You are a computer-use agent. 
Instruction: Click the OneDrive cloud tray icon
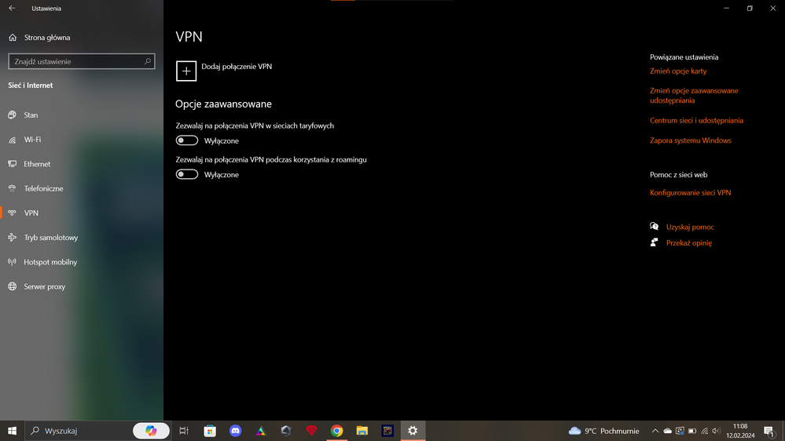point(667,431)
